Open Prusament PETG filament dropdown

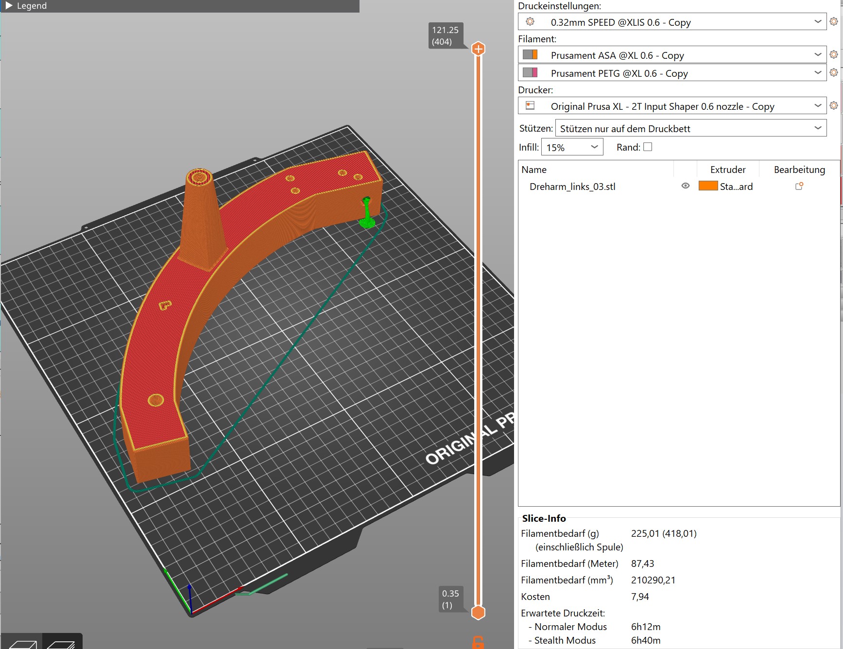[672, 73]
